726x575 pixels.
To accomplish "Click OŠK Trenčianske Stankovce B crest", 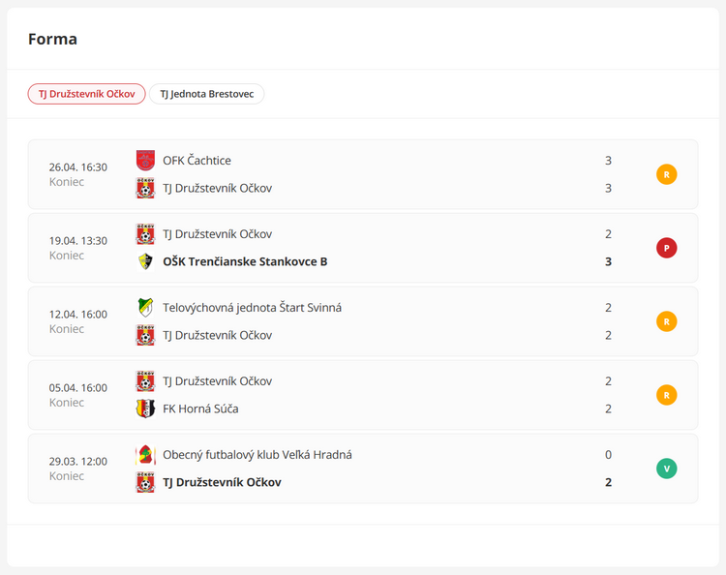I will 145,261.
